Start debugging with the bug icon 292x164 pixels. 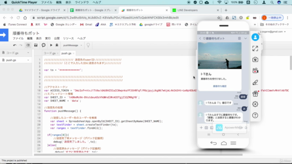coord(57,45)
